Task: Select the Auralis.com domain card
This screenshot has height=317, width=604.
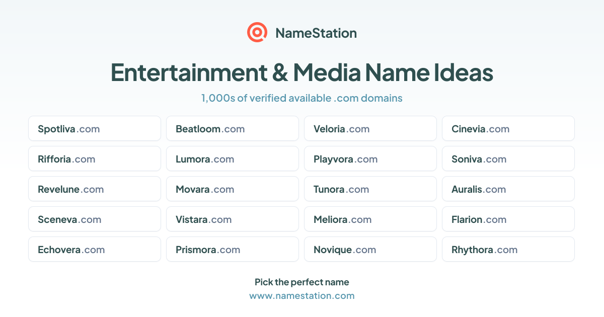Action: pos(508,189)
